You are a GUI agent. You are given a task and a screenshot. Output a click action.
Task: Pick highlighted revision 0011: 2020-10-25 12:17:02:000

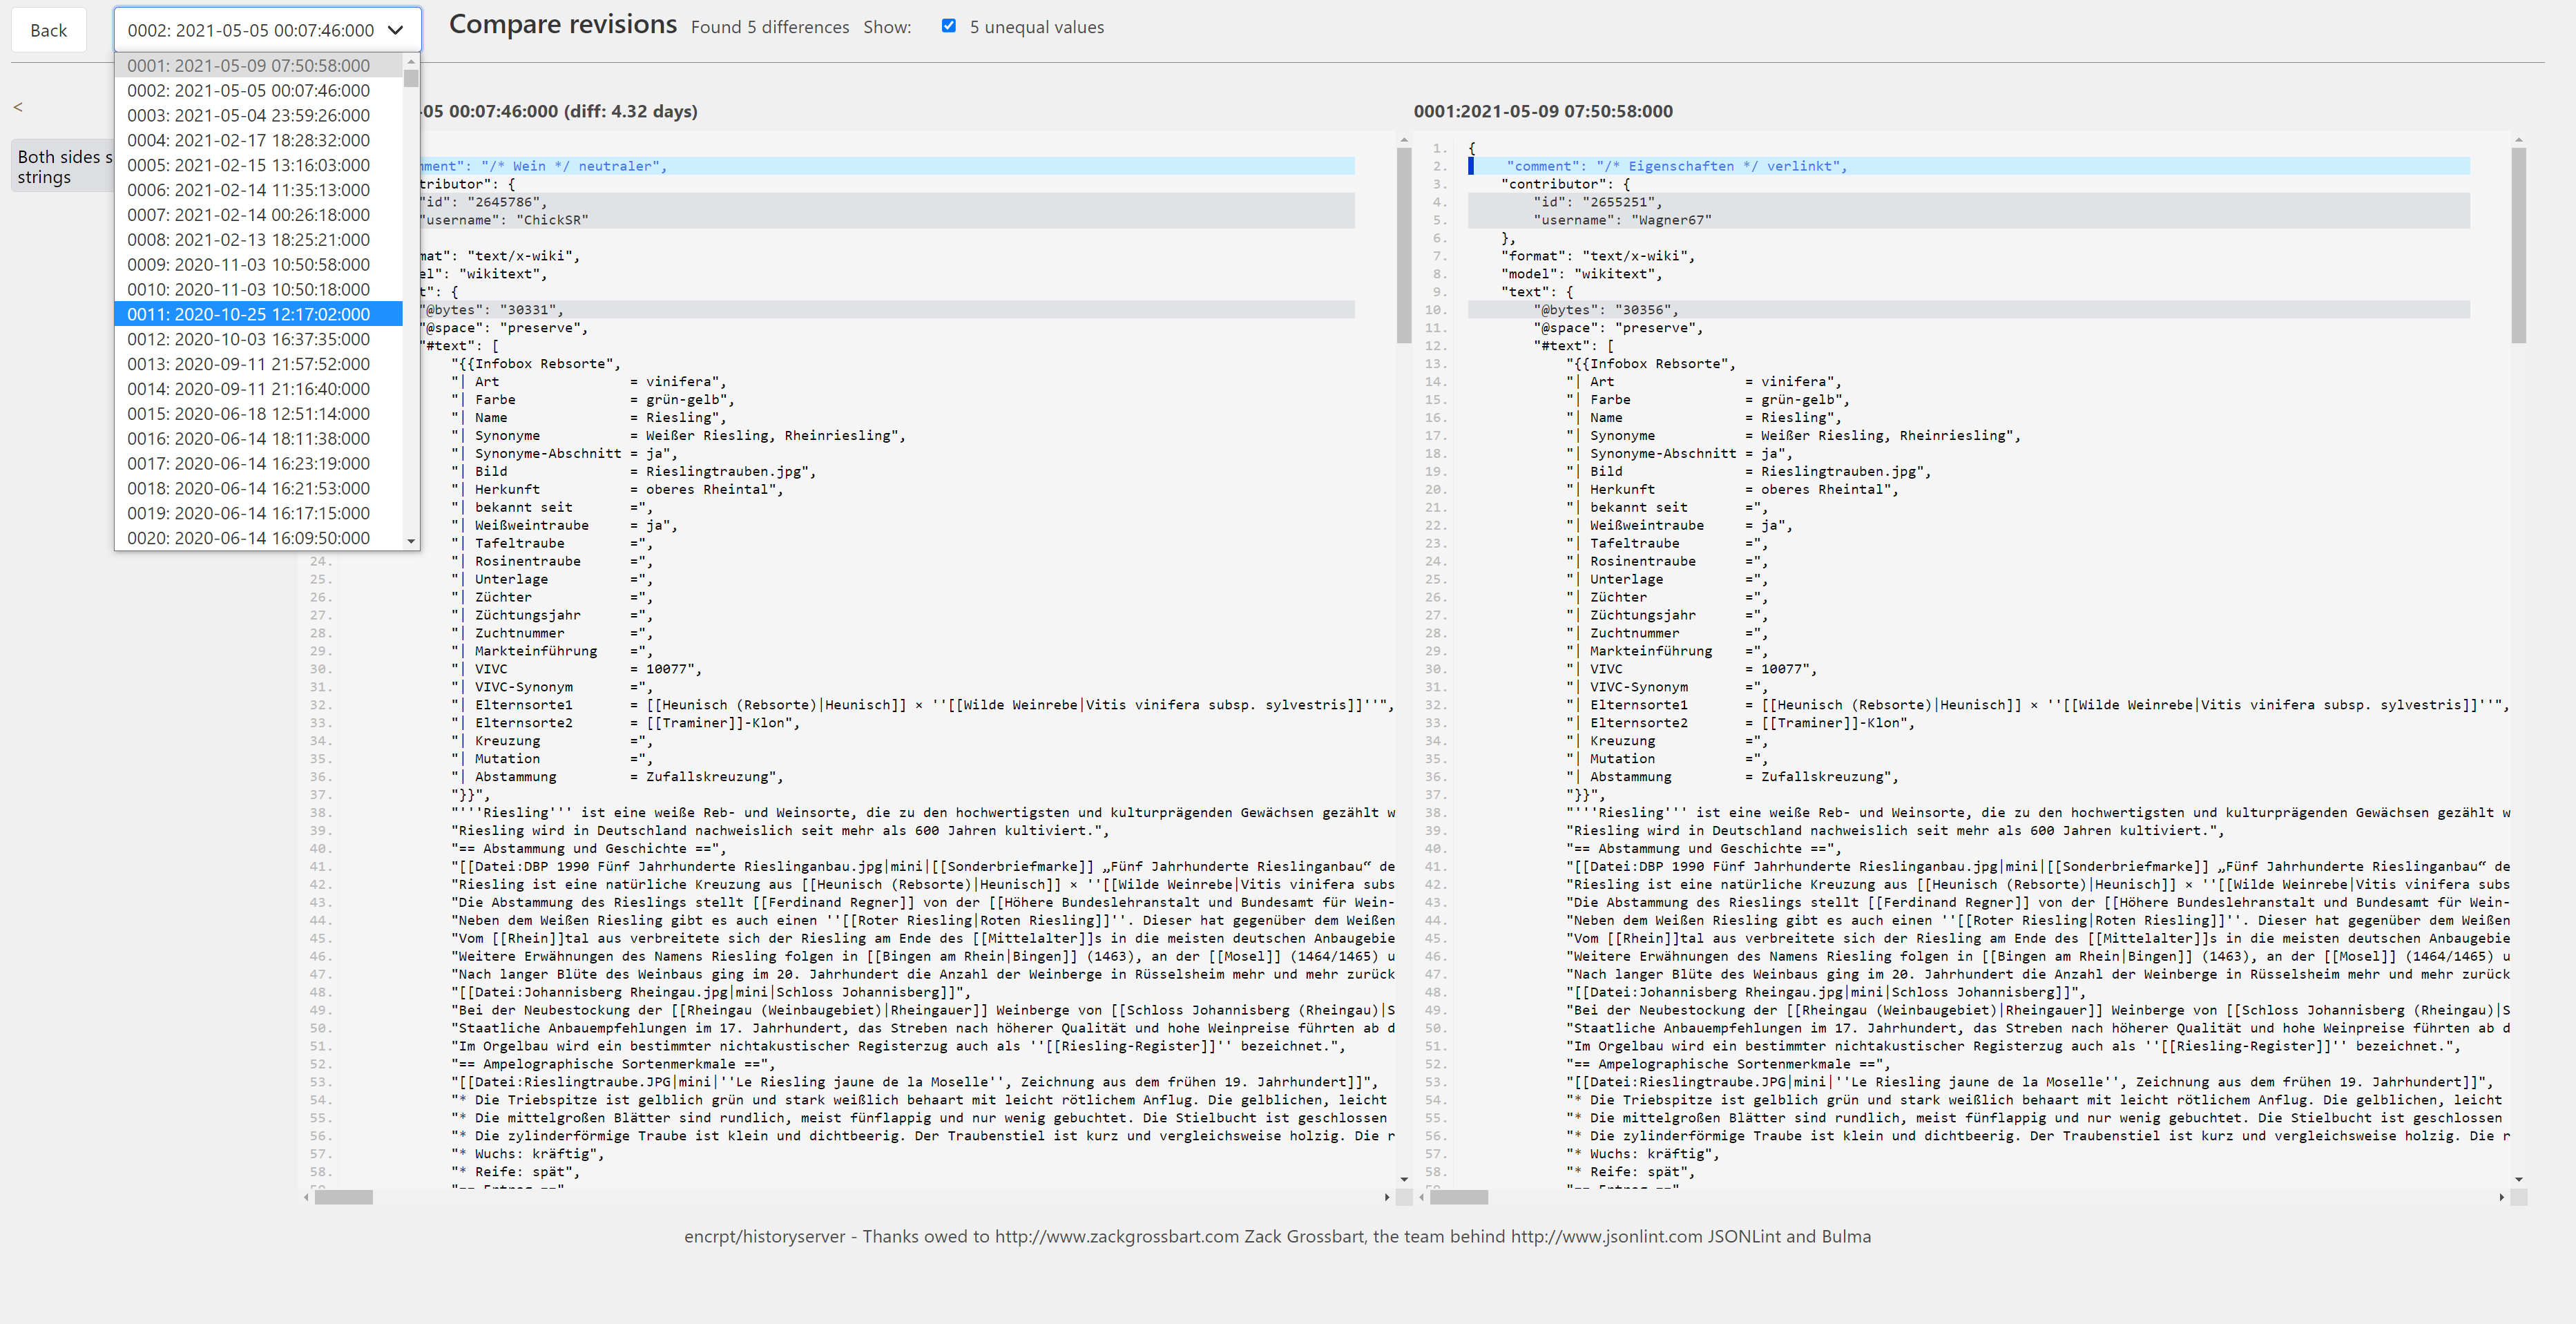click(258, 314)
